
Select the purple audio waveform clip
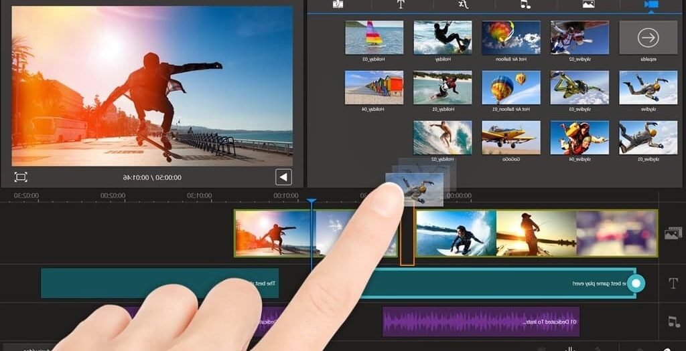480,322
